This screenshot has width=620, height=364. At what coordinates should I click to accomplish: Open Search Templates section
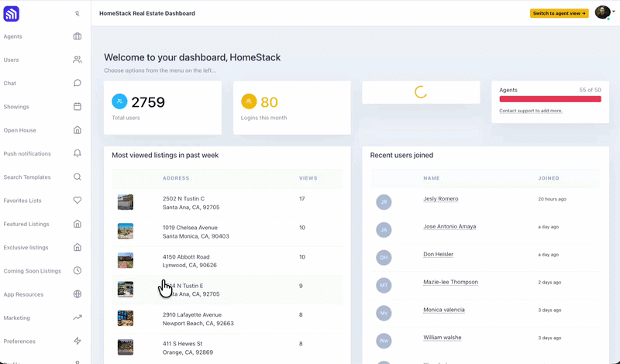pyautogui.click(x=27, y=177)
